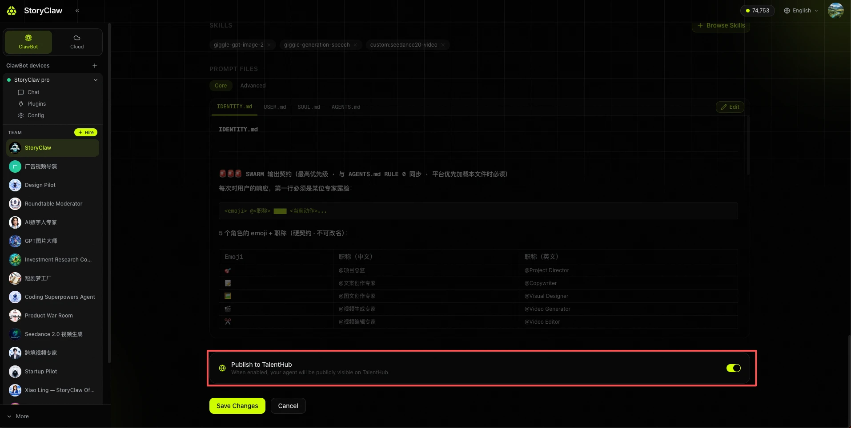Select Seedance 2.0 视频生成 avatar
The image size is (851, 428).
[x=15, y=334]
